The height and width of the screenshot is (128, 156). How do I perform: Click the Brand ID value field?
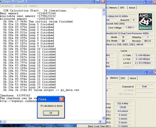[x=134, y=20]
